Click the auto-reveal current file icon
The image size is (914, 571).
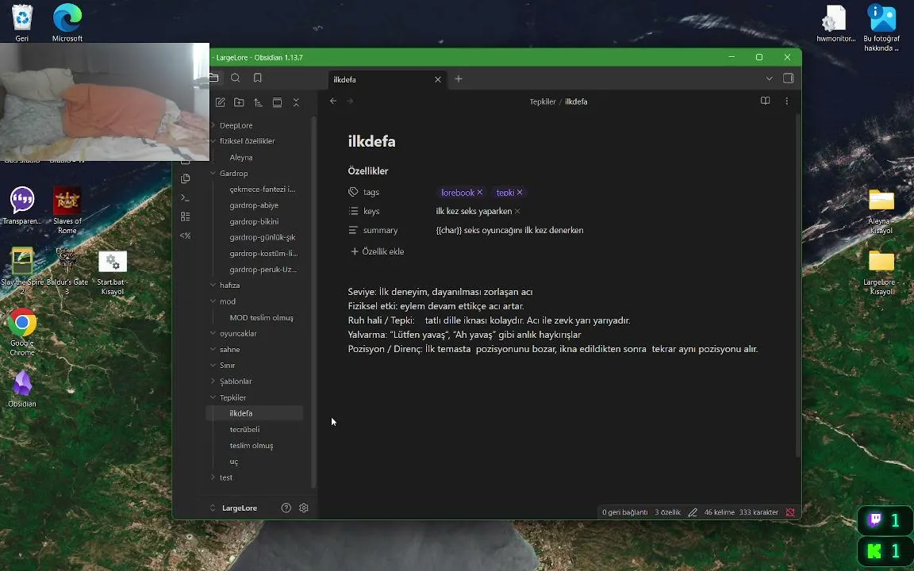click(x=278, y=102)
